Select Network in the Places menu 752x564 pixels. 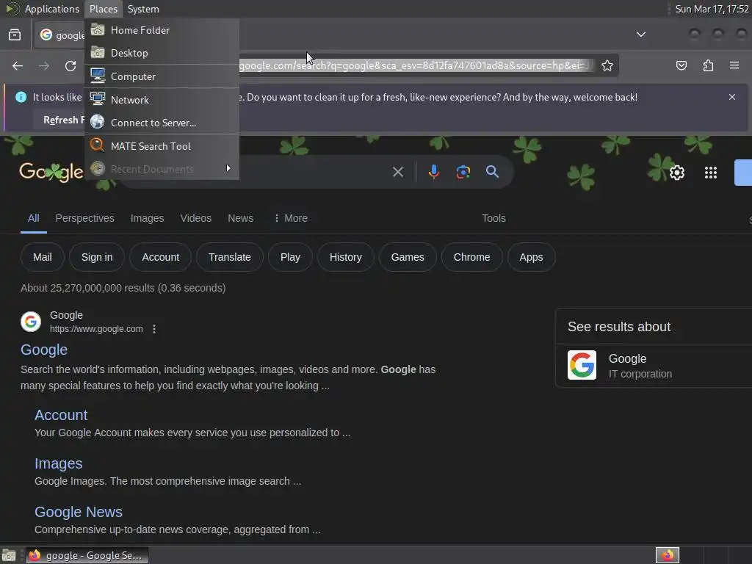(x=162, y=100)
